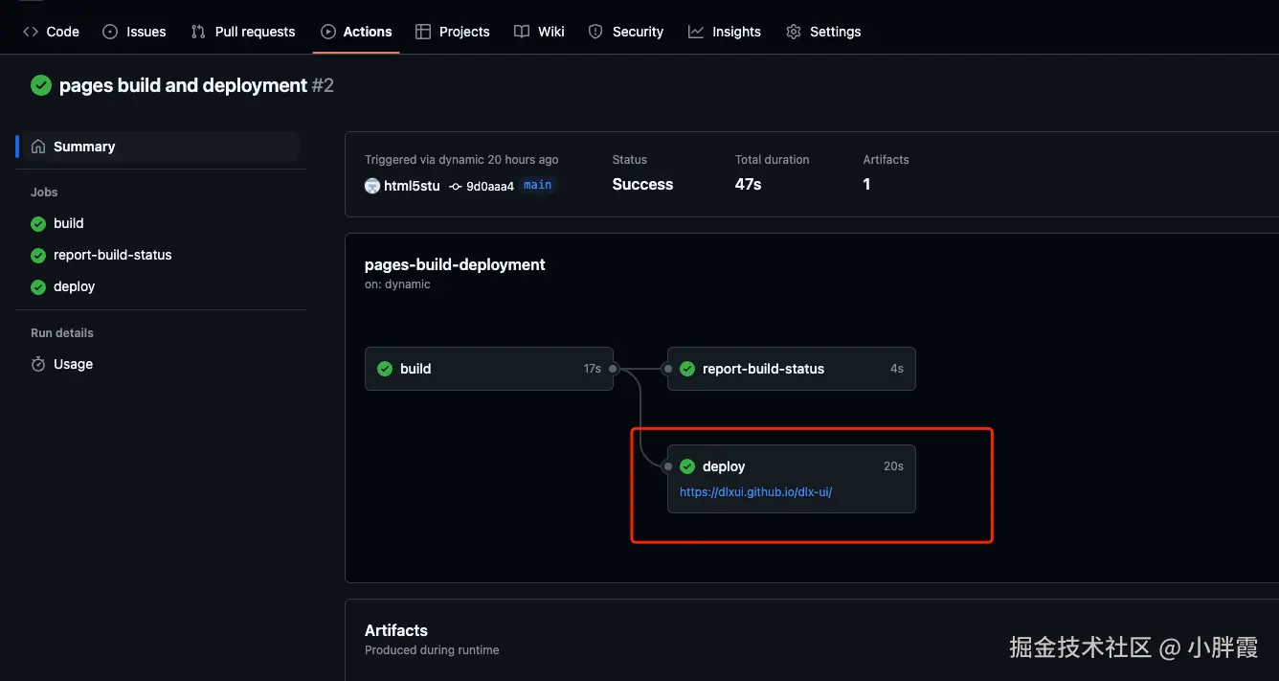
Task: Click the "Produced during runtime" text
Action: (432, 650)
